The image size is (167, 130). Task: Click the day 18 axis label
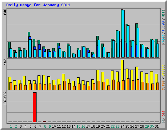point(93,126)
